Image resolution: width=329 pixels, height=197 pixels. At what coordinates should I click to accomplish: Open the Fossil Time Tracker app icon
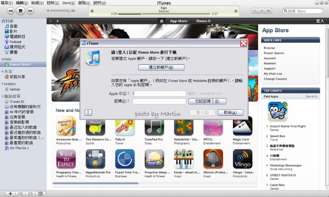[x=125, y=159]
